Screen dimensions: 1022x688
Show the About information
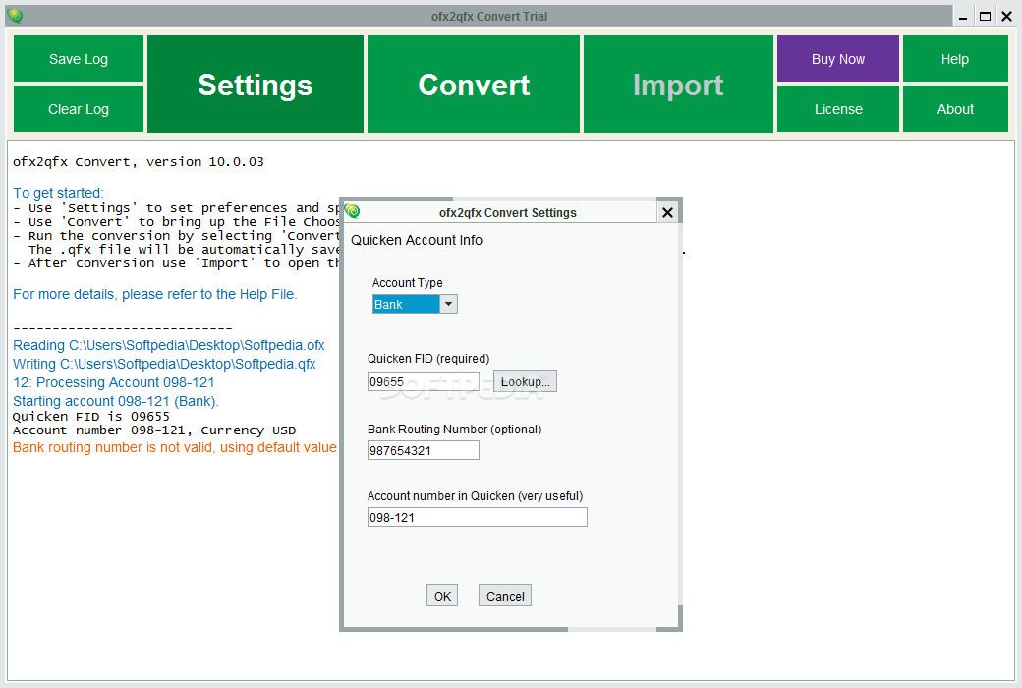[955, 109]
